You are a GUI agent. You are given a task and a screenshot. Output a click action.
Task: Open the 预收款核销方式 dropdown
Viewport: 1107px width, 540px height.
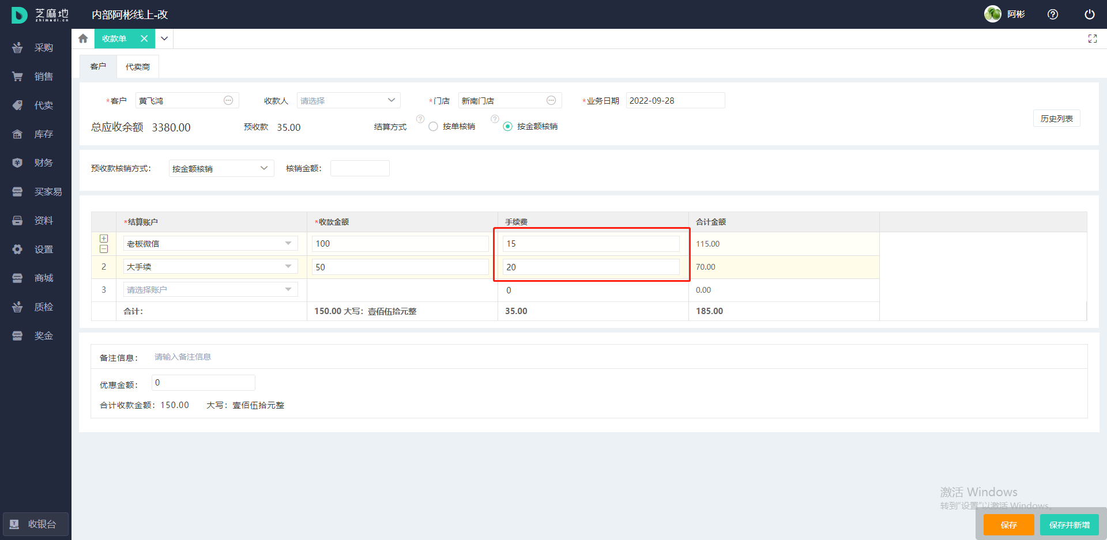point(221,168)
